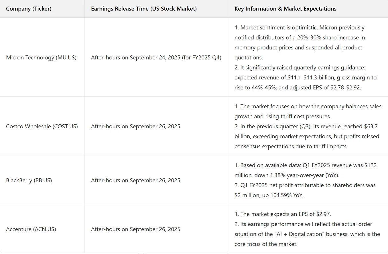Image resolution: width=388 pixels, height=254 pixels.
Task: Click Accenture's September 26, 2025 release time
Action: coord(135,229)
